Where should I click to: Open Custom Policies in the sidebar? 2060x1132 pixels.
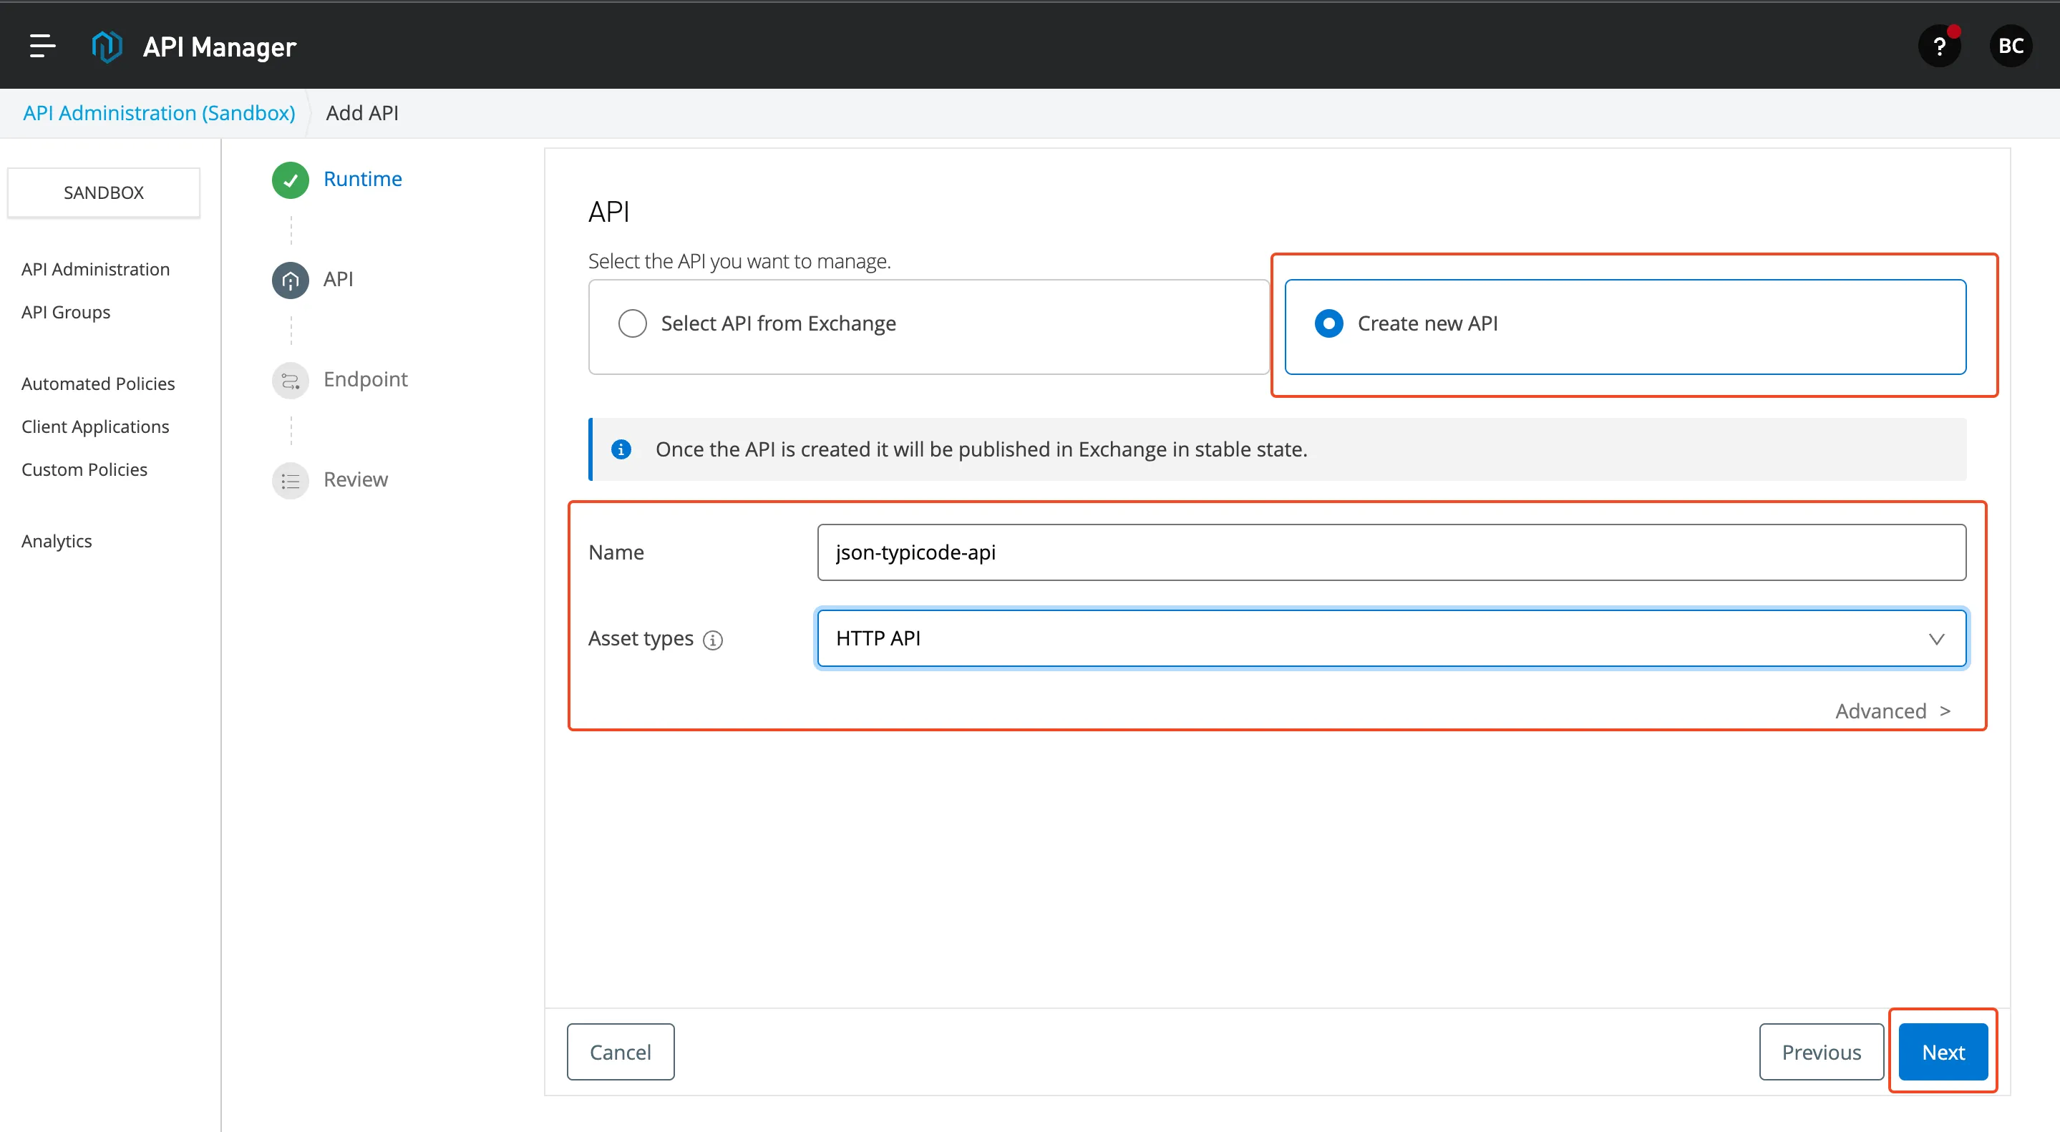[84, 469]
